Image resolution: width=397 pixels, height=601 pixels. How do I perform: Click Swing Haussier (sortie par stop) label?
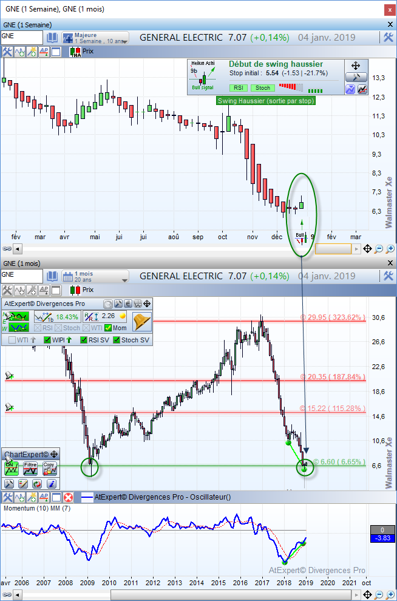(266, 101)
